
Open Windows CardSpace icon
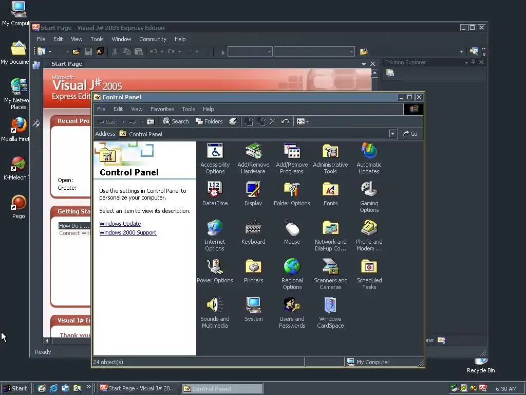pyautogui.click(x=330, y=313)
